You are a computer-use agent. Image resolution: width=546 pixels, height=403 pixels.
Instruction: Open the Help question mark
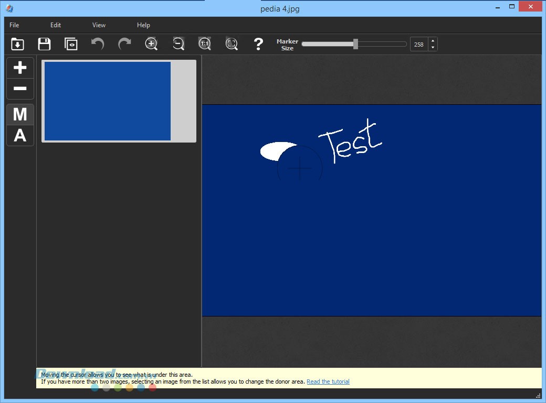pyautogui.click(x=258, y=44)
